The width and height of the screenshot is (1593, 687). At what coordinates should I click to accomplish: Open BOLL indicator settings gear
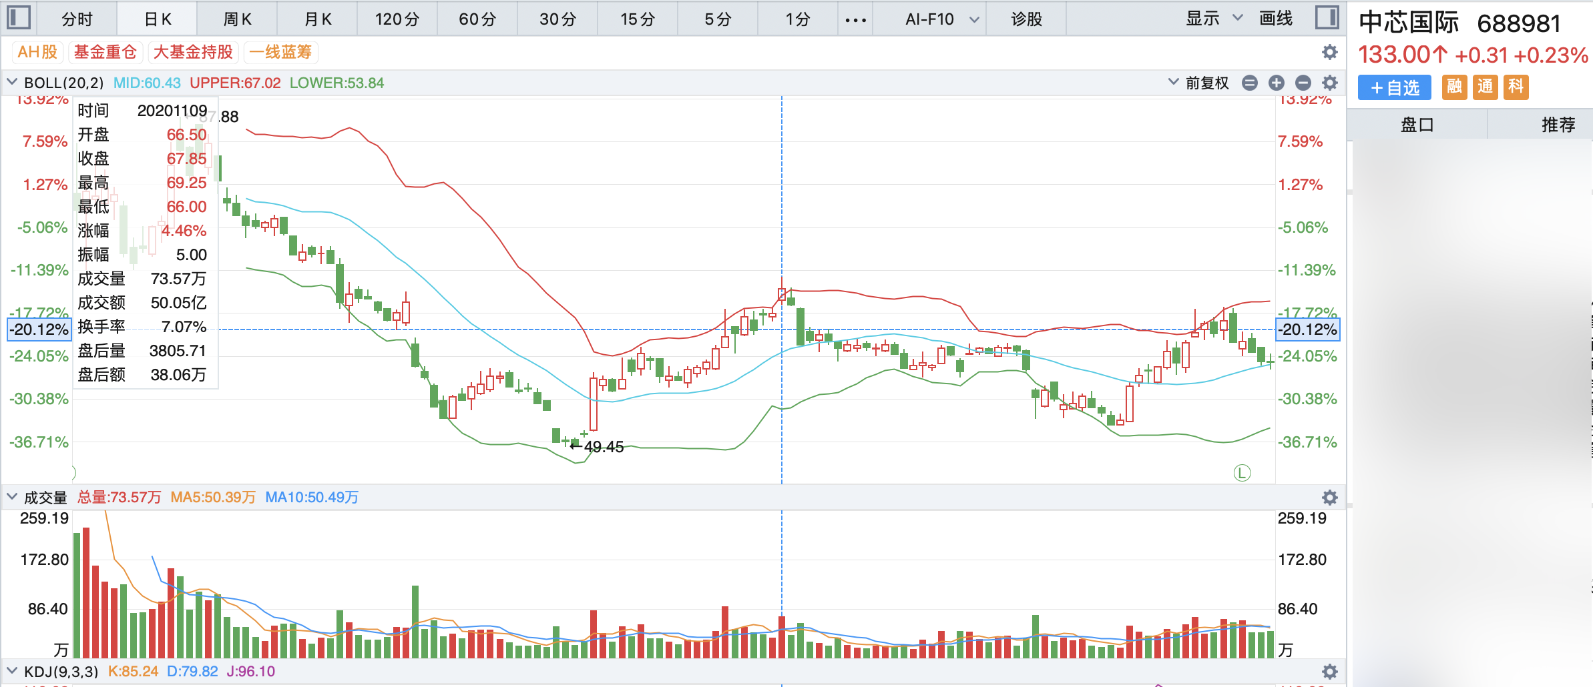coord(1329,83)
